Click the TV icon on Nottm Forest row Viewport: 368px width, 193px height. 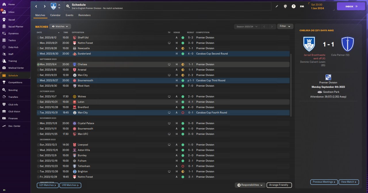point(169,43)
